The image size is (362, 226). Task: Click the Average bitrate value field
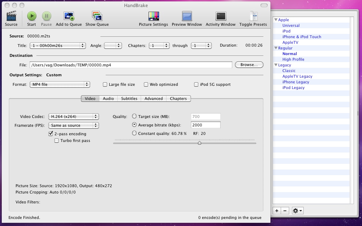206,125
